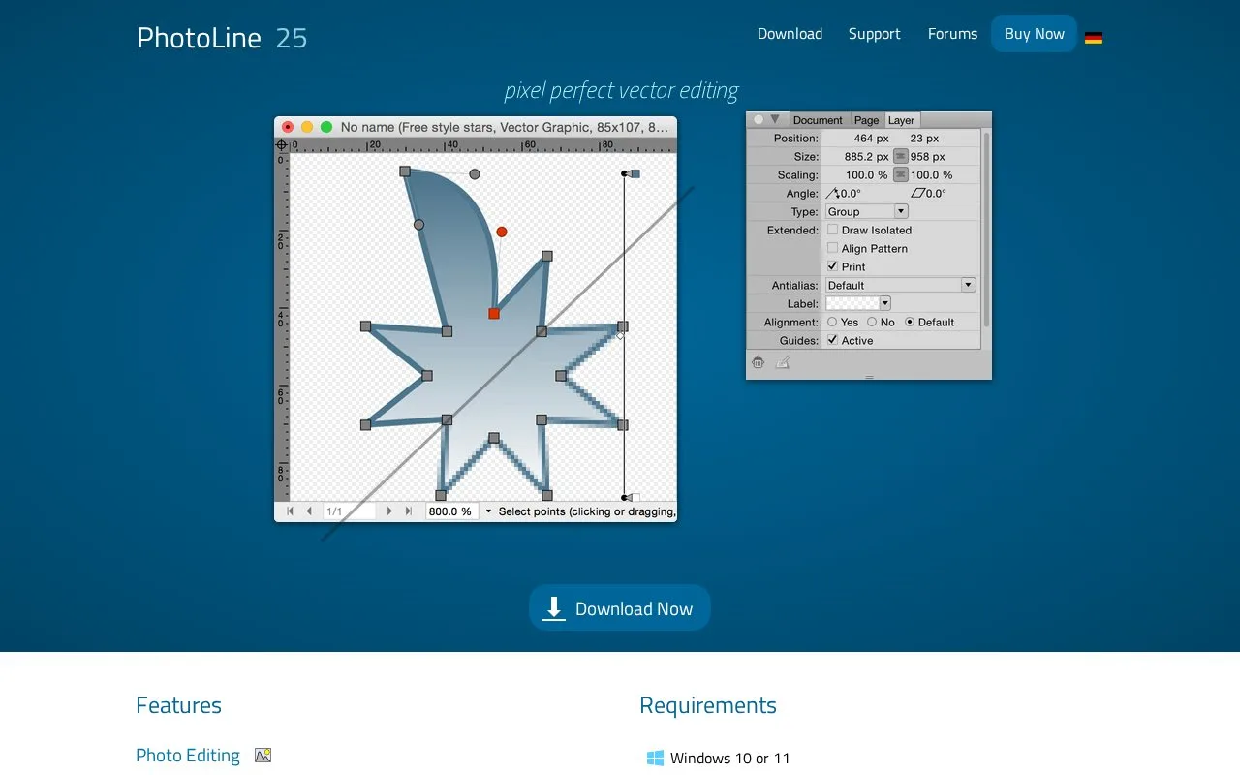Screen dimensions: 1240x775
Task: Open the Antialias Default dropdown
Action: click(x=900, y=285)
